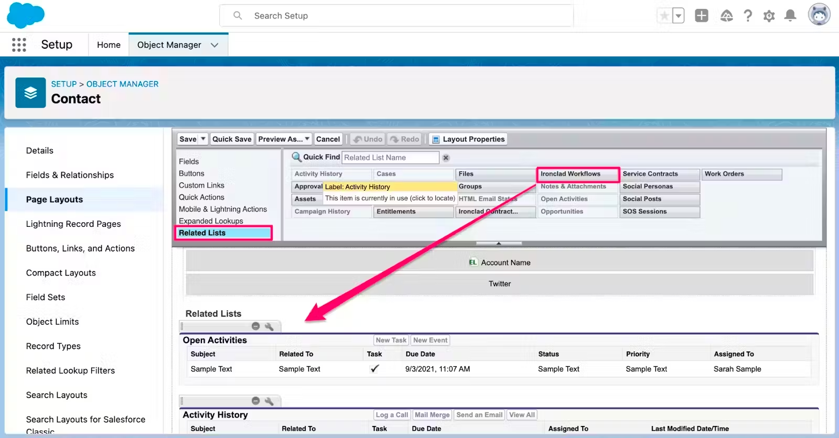839x438 pixels.
Task: Click the Salesforce cloud logo
Action: coord(25,15)
